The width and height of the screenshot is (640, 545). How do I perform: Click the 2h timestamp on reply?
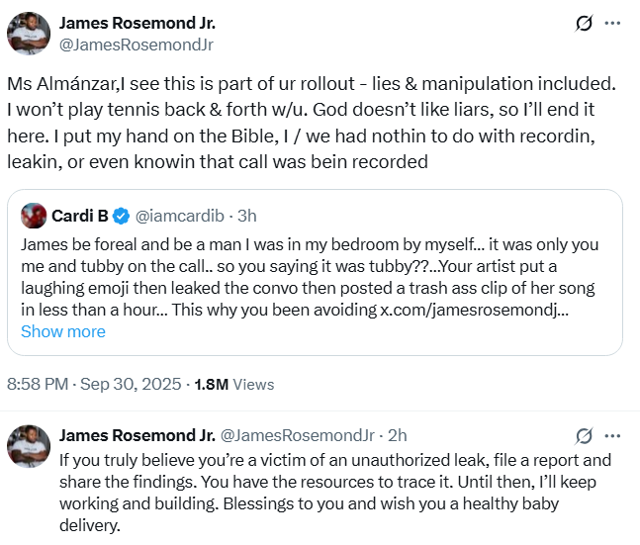pyautogui.click(x=396, y=435)
